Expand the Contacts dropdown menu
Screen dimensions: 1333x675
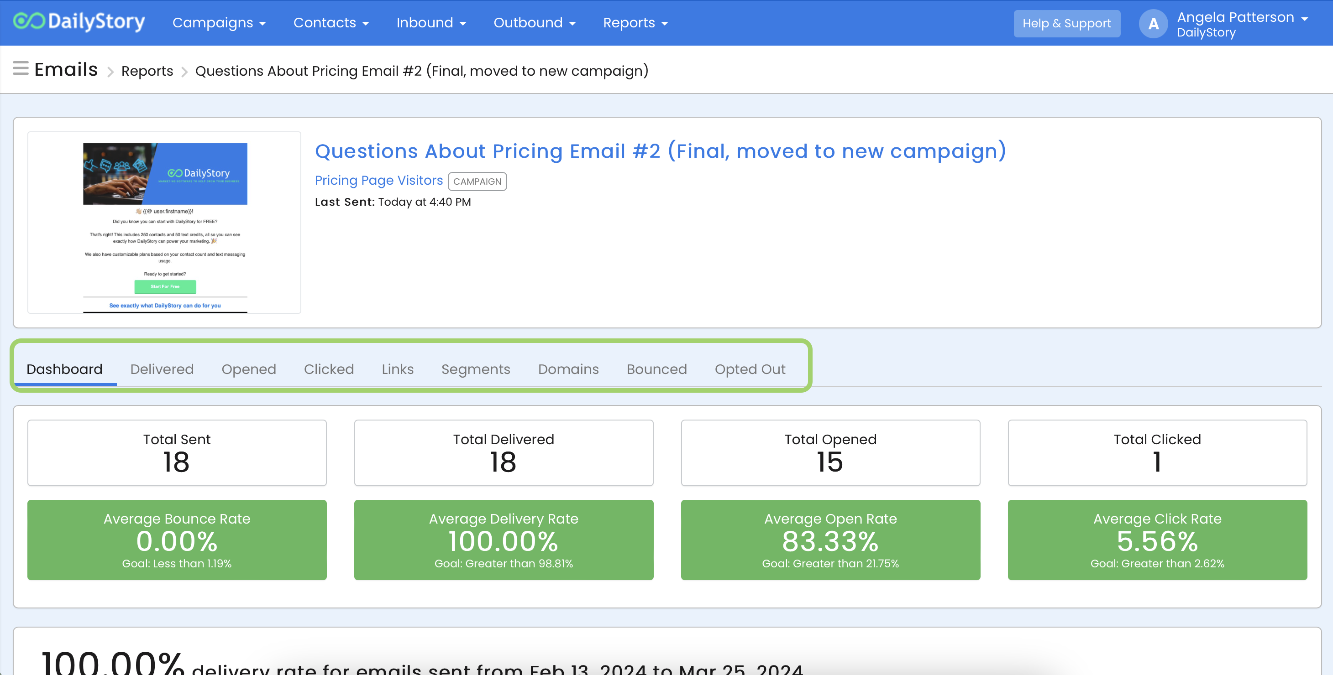[x=331, y=23]
